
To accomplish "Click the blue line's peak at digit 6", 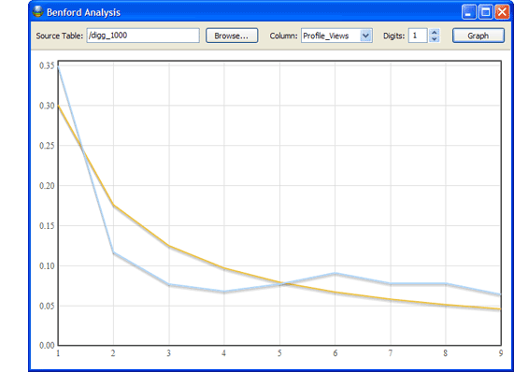I will click(x=335, y=273).
